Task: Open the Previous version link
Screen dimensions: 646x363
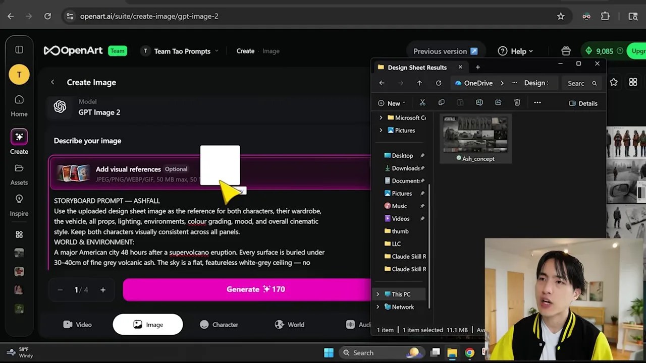Action: tap(445, 51)
